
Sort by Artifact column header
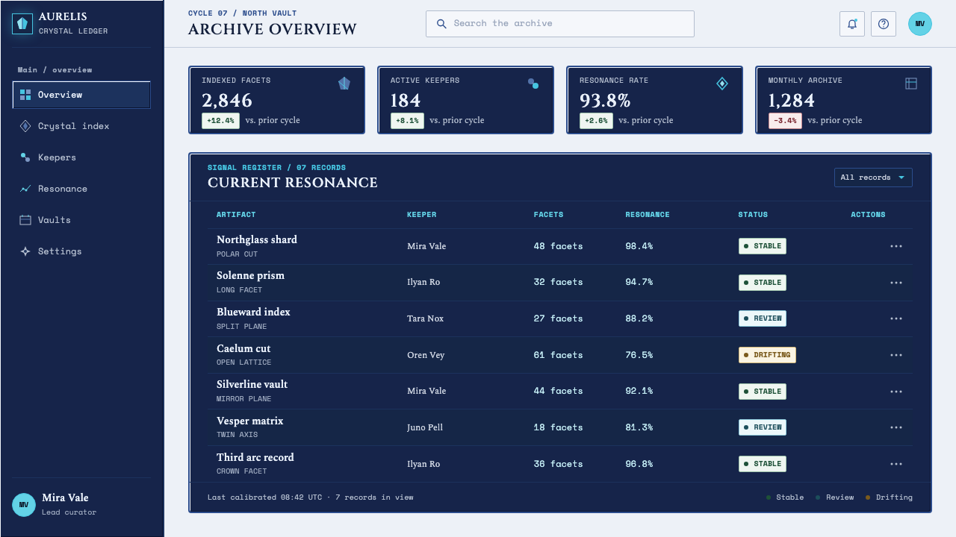[236, 215]
